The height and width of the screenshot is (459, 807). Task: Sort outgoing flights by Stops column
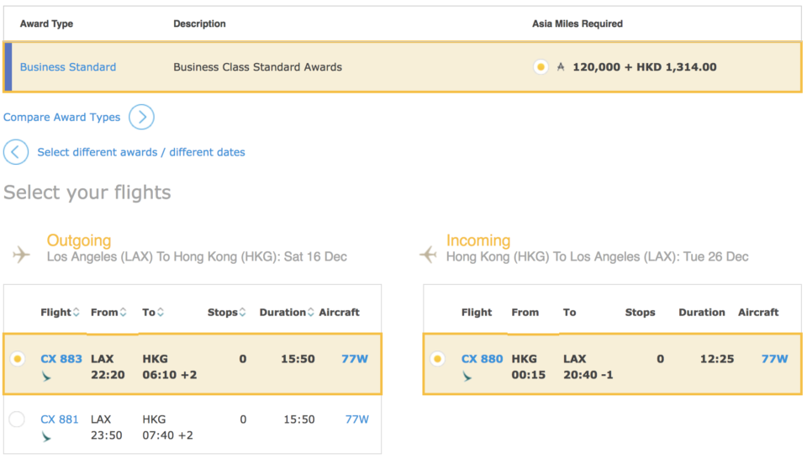pos(226,312)
